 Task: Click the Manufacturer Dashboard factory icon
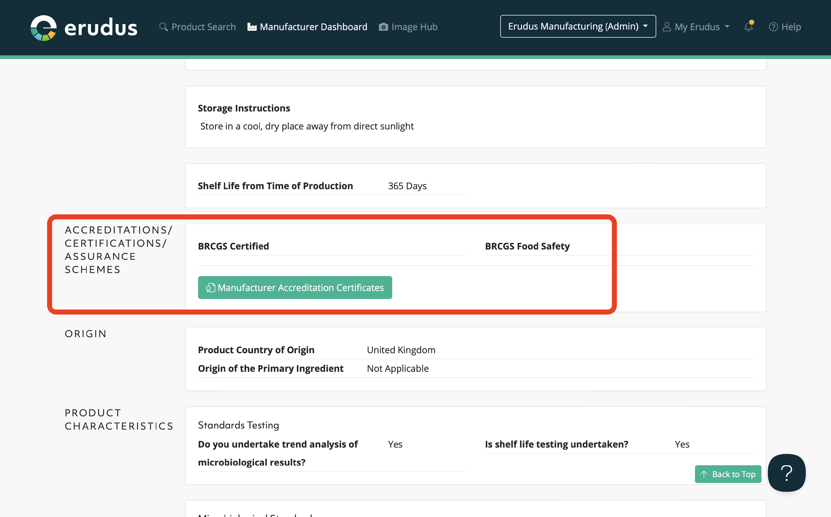[x=252, y=27]
